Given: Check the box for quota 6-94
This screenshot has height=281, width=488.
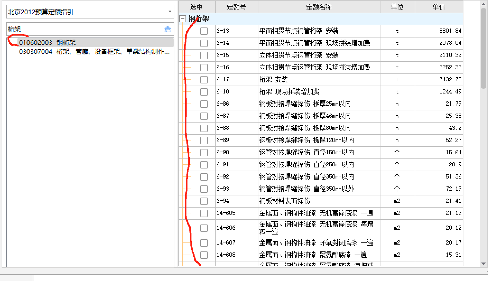Looking at the screenshot, I should click(x=204, y=201).
